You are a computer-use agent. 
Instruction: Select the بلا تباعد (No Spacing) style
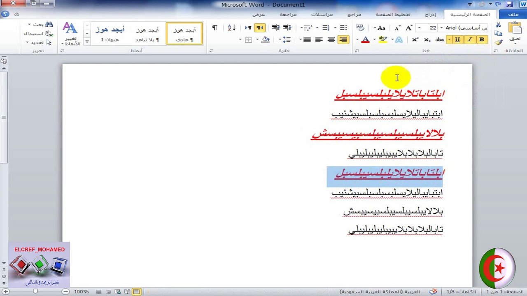[x=147, y=34]
